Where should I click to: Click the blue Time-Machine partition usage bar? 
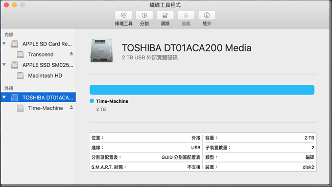(x=202, y=90)
